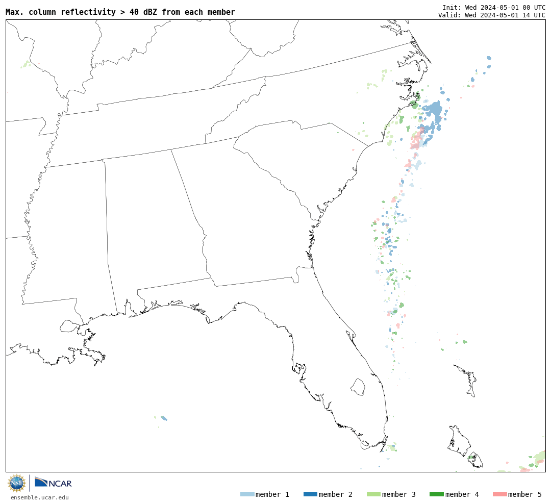Screen dimensions: 551x504
Task: Select the 'member 4' legend label
Action: pyautogui.click(x=462, y=494)
